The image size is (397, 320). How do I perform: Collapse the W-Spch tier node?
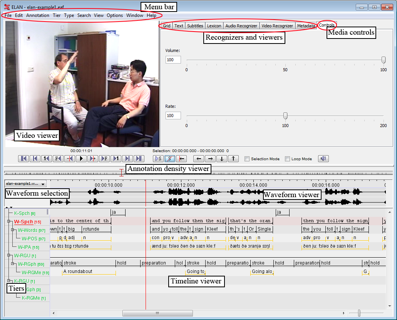pyautogui.click(x=9, y=221)
